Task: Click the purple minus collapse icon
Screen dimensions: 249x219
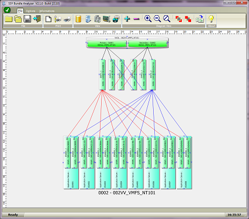Action: pos(137,19)
